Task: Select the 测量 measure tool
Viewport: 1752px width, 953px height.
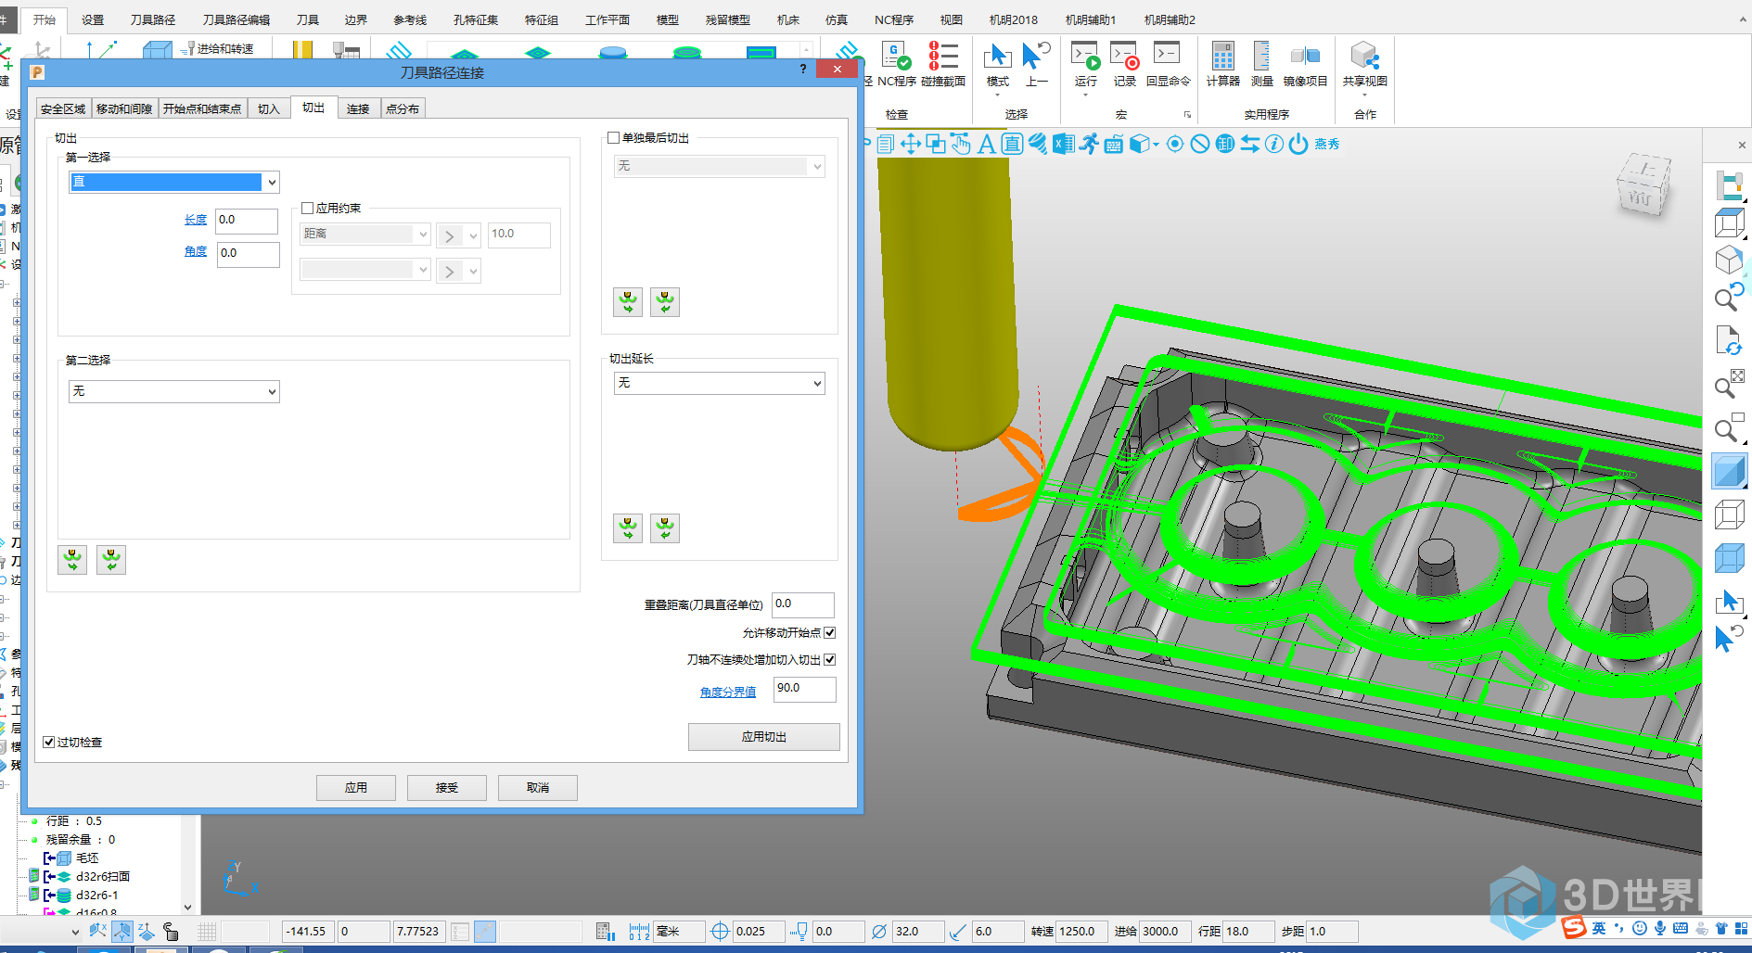Action: pos(1261,64)
